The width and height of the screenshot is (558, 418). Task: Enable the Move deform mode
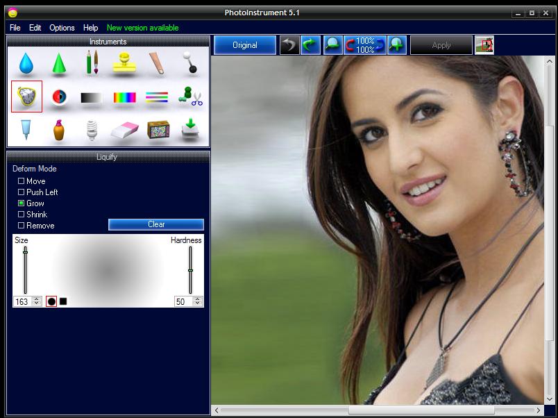[21, 181]
